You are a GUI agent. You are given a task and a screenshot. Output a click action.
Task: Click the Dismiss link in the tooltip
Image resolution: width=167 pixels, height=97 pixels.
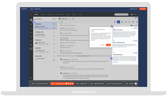tap(102, 45)
